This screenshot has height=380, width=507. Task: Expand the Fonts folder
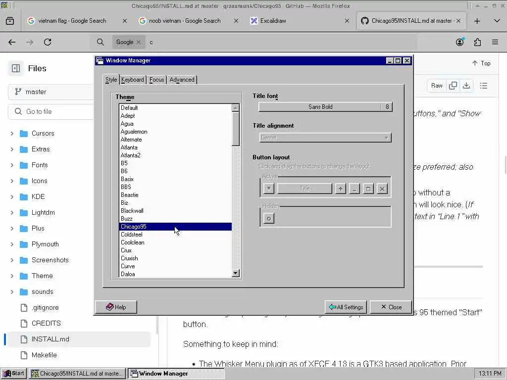coord(12,165)
